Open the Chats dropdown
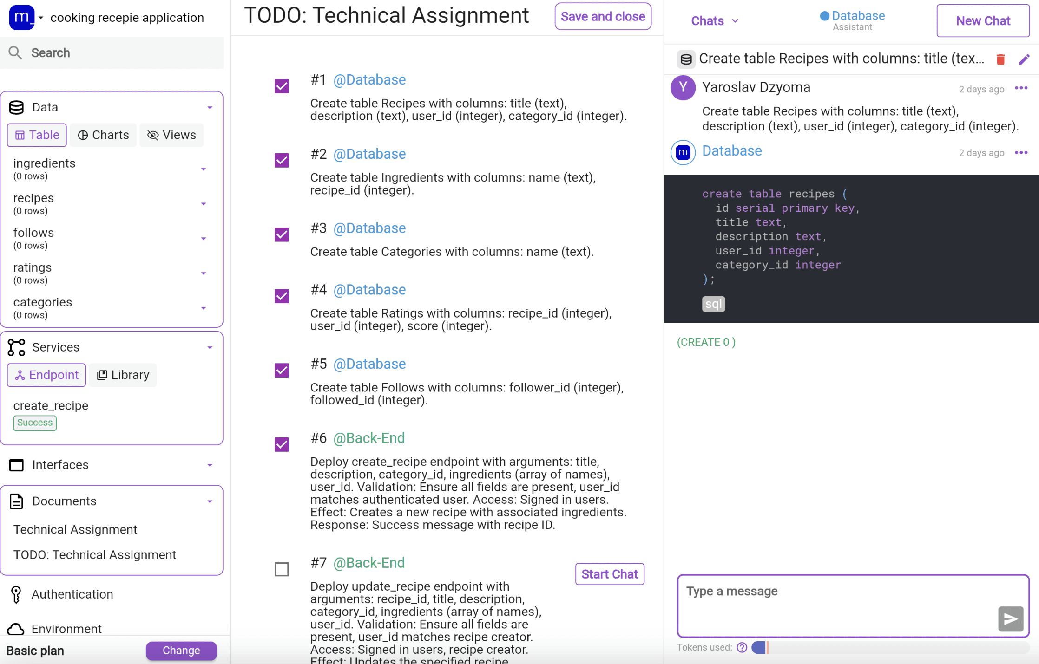 pyautogui.click(x=714, y=21)
